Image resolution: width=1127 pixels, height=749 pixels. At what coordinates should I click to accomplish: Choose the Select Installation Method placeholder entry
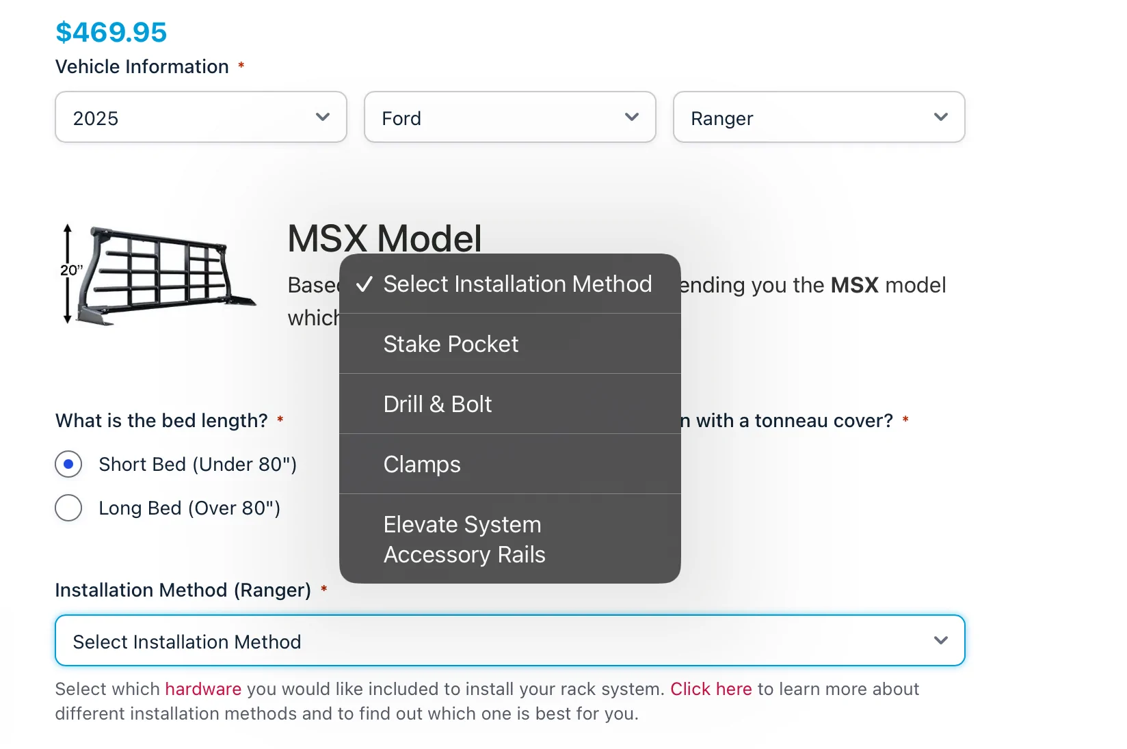pos(510,284)
